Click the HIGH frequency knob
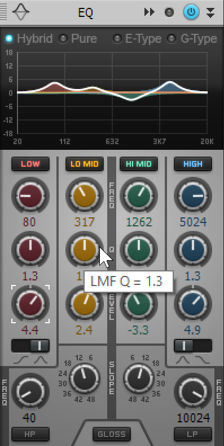The width and height of the screenshot is (224, 446). 193,196
